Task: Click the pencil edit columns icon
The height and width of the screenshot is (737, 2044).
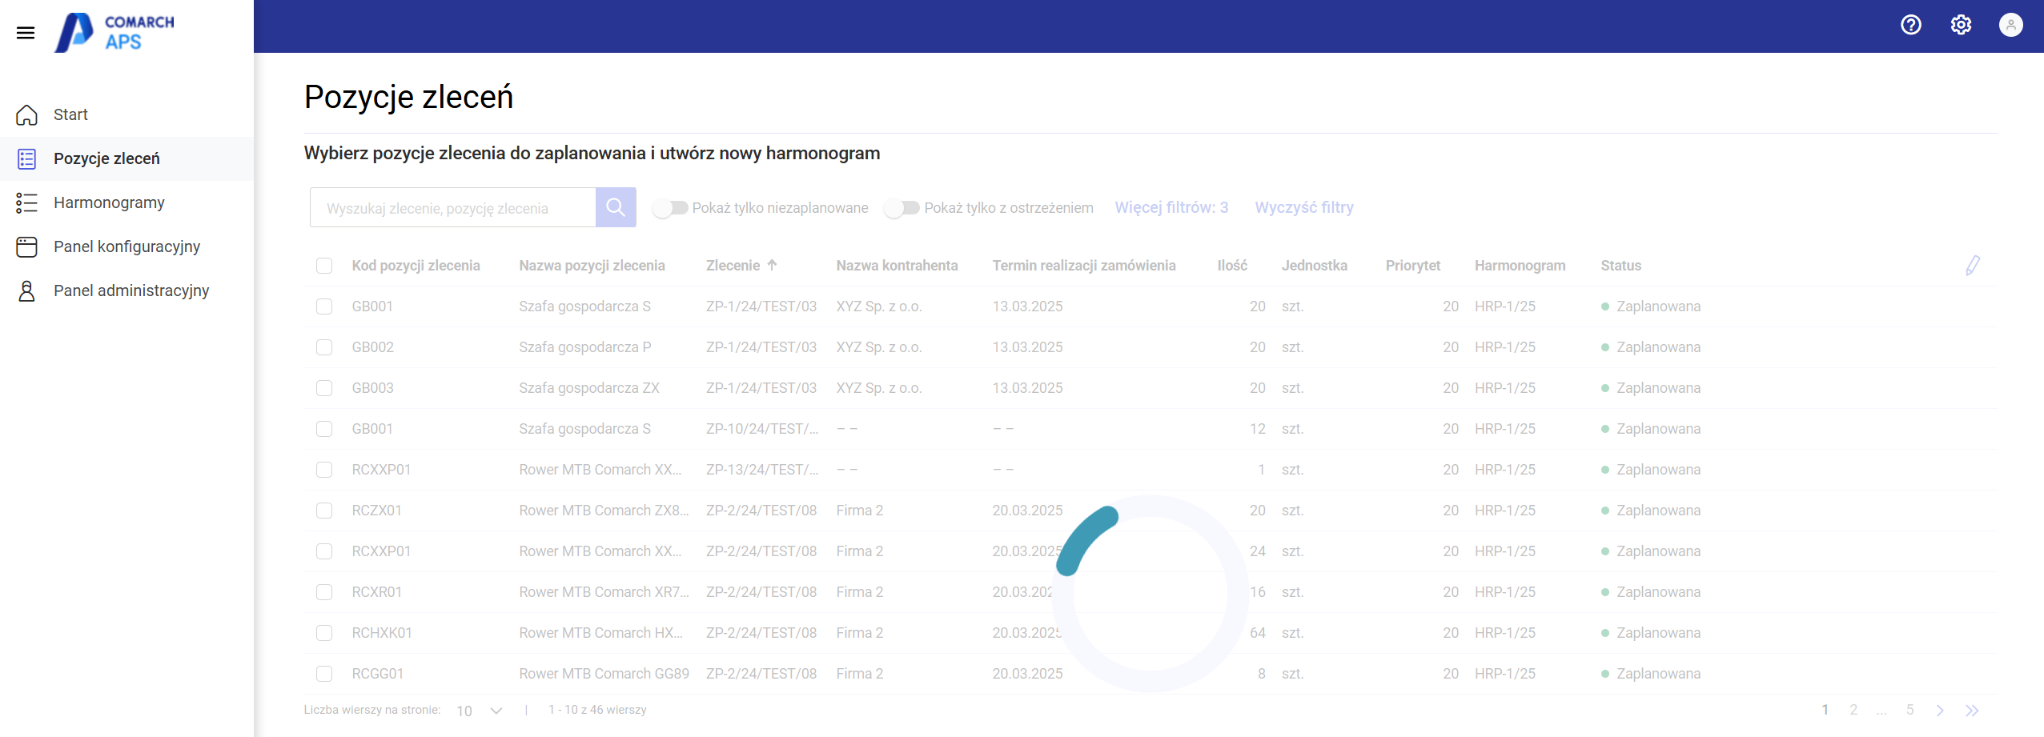Action: click(1973, 266)
